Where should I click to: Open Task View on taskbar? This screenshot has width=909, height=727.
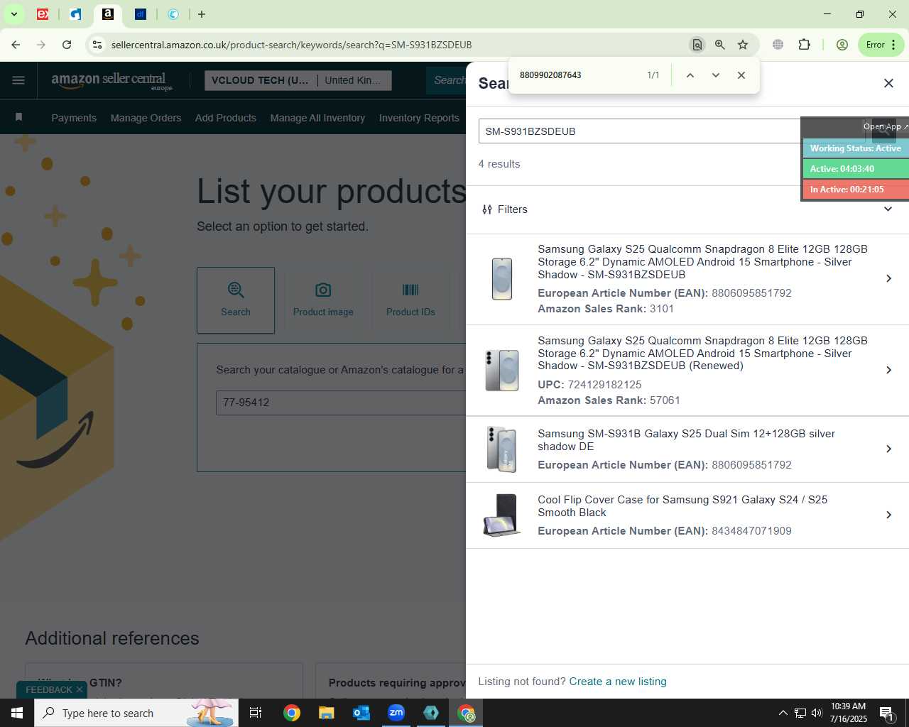(256, 713)
